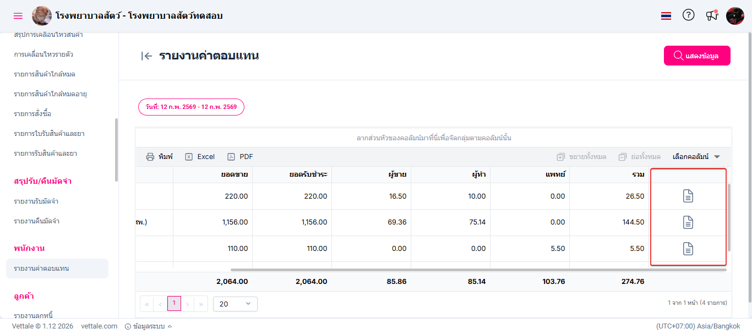The image size is (752, 334).
Task: Click the แสดงข้อมูล show data button
Action: [696, 56]
